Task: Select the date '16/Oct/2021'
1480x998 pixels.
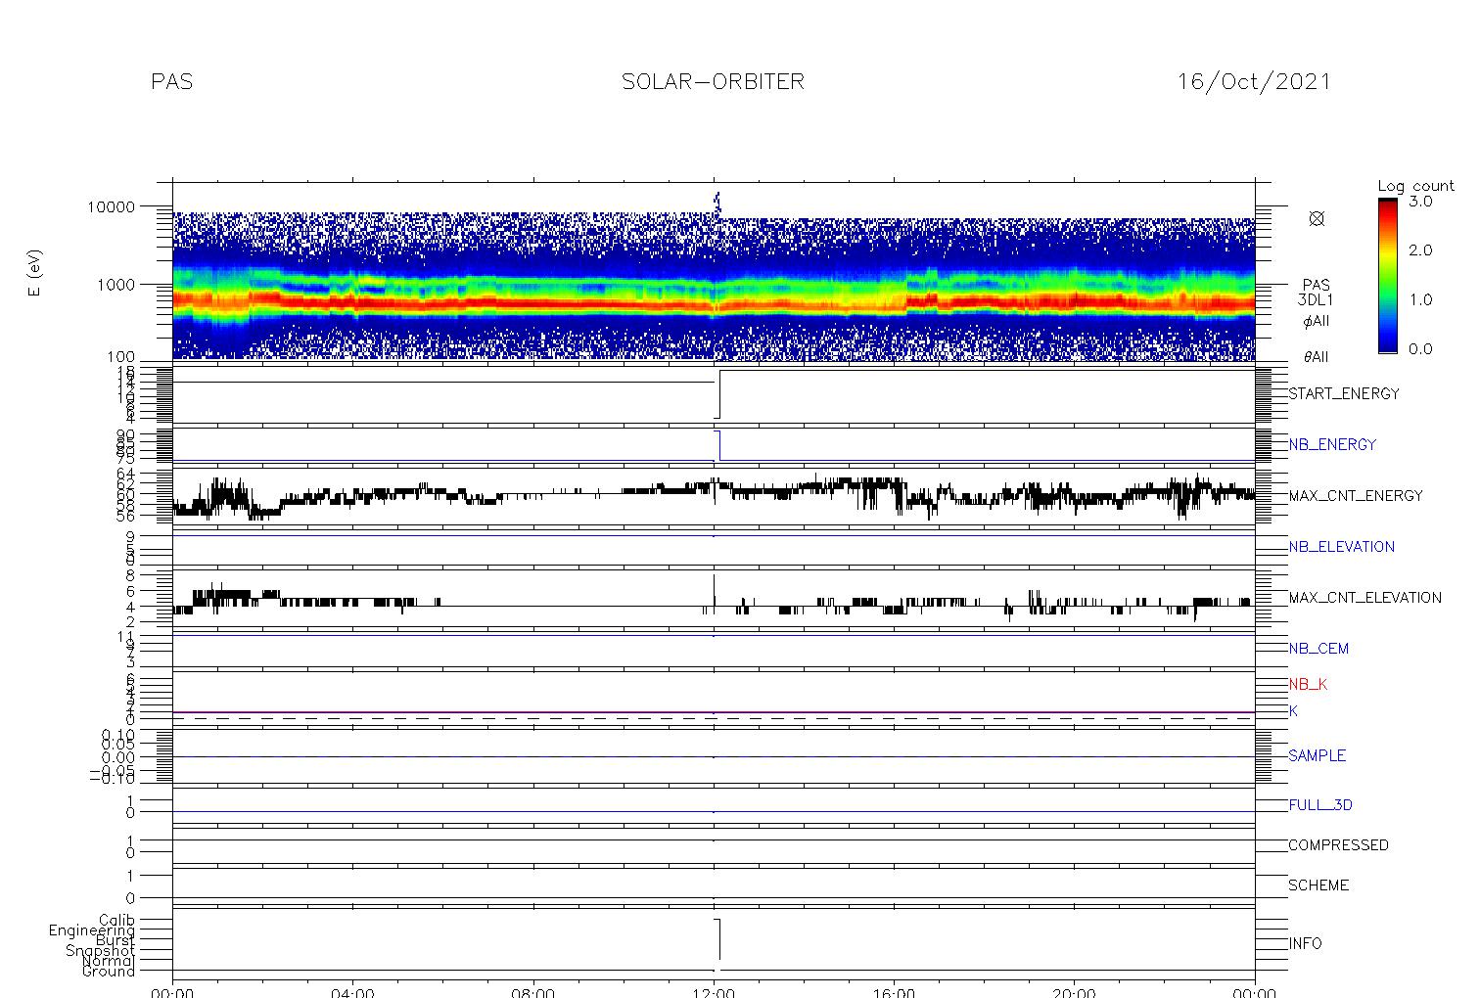Action: coord(1254,81)
